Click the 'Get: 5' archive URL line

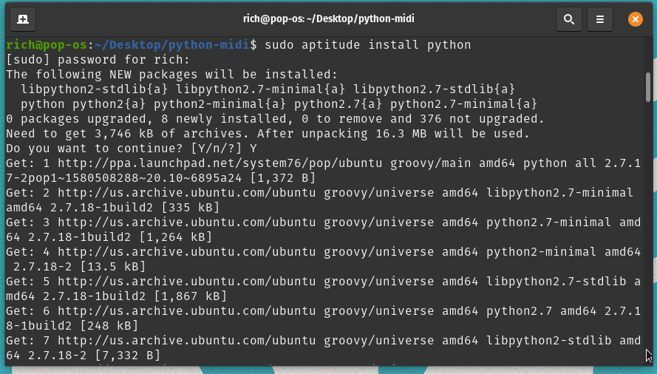tap(324, 282)
